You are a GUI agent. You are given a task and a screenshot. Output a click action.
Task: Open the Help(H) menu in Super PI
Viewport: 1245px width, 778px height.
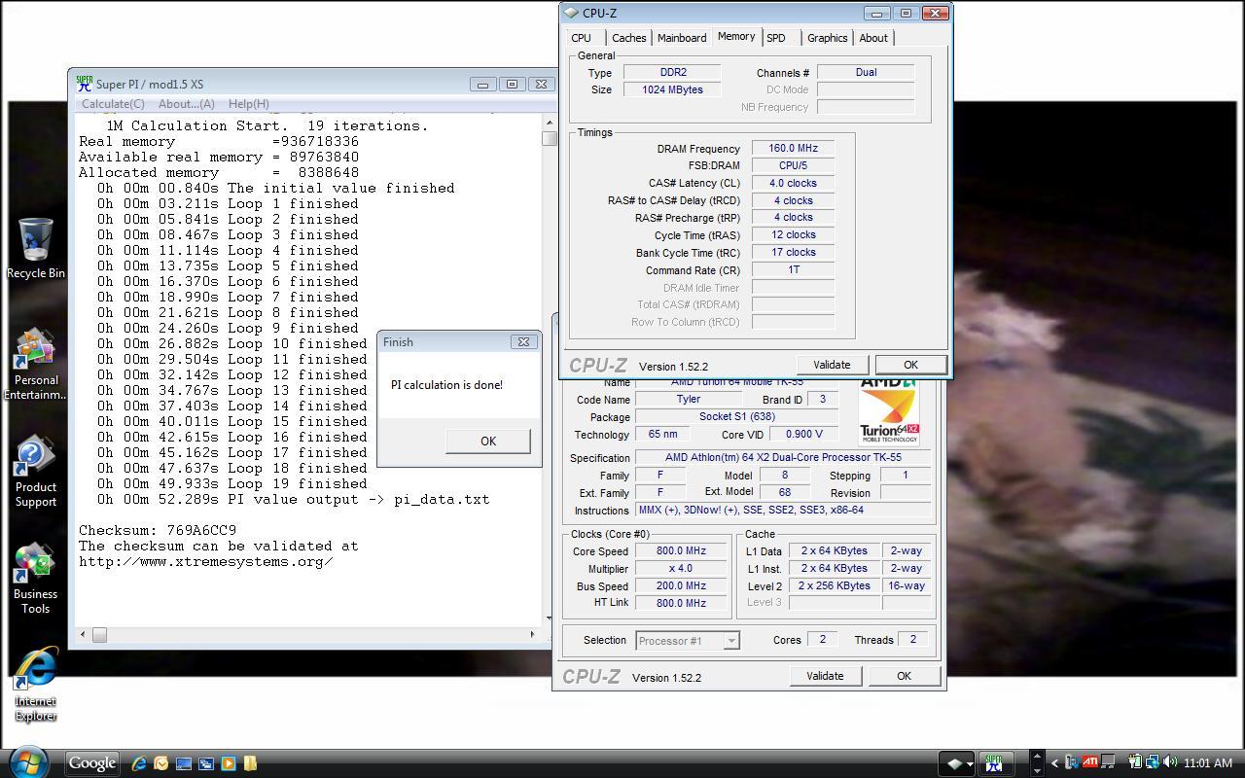248,104
